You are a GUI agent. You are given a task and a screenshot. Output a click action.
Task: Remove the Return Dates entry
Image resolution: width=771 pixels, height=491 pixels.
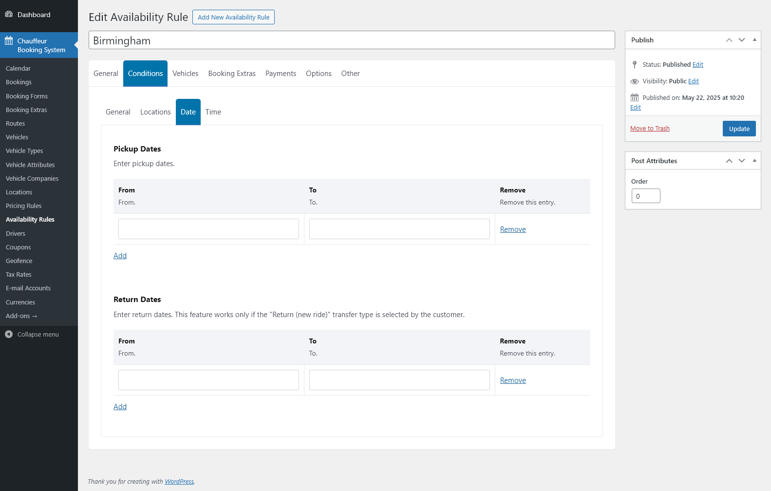point(513,380)
